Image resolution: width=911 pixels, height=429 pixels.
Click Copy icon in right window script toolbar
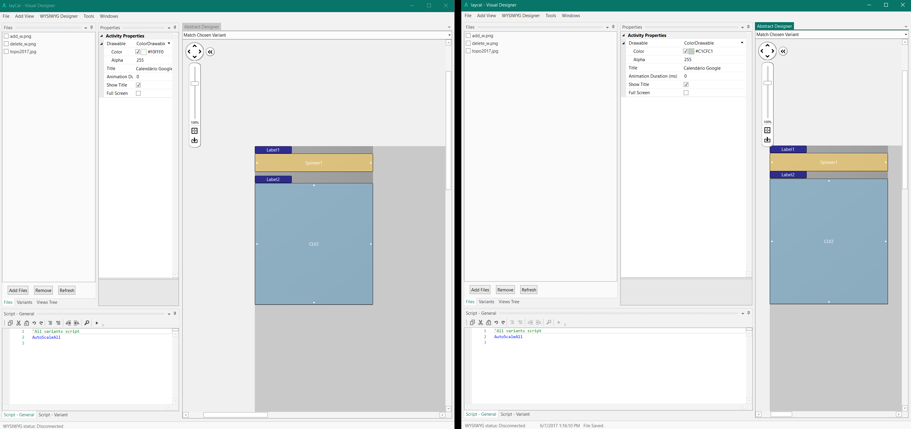tap(472, 322)
